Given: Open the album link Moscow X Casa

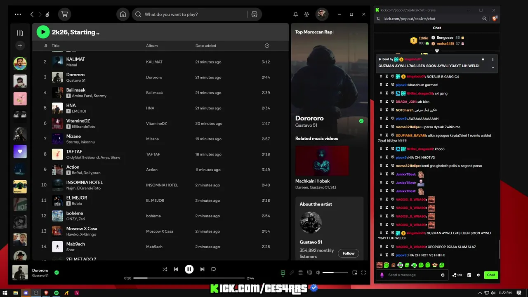Looking at the screenshot, I should (x=160, y=231).
